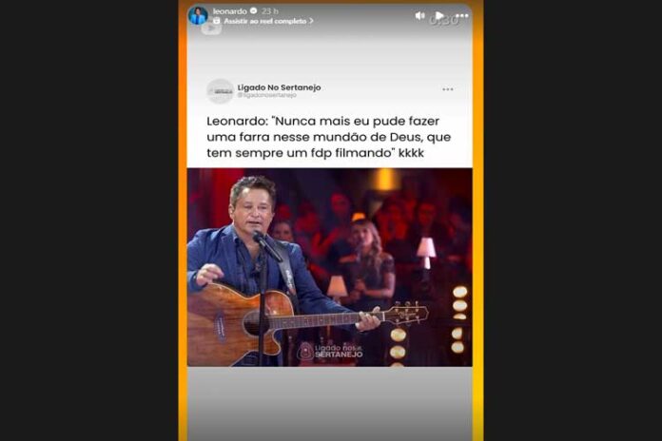Mute the story audio speaker icon

click(419, 16)
